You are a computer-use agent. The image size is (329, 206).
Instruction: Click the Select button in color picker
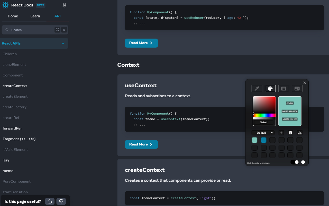tap(264, 123)
